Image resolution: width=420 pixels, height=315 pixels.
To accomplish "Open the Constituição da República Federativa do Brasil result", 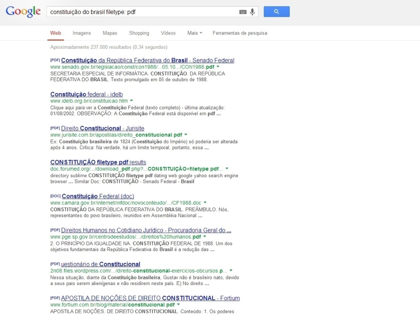I will coord(147,60).
